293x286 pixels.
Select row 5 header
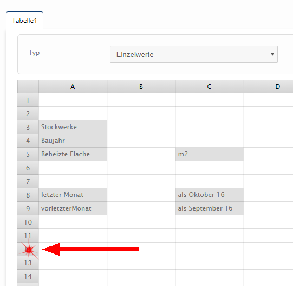(28, 154)
